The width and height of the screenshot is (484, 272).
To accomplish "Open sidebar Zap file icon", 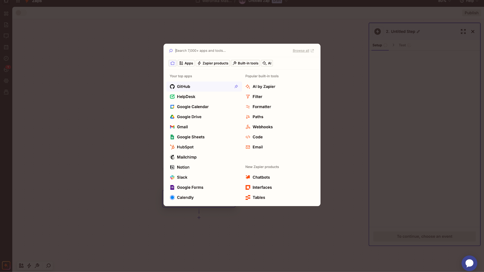I will 6,25.
